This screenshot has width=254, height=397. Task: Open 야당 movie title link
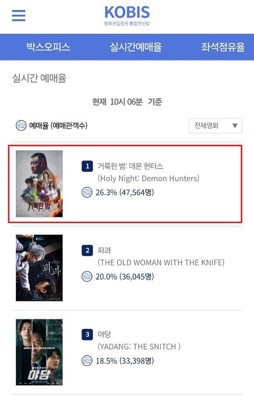(x=104, y=334)
